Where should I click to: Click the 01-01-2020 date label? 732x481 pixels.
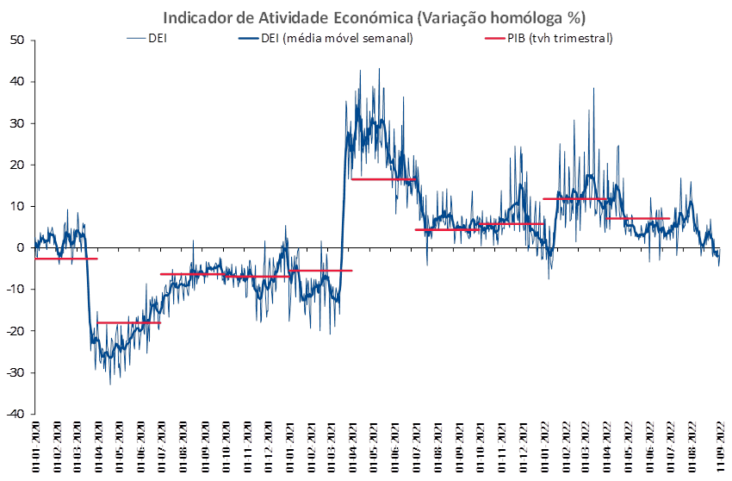point(36,447)
